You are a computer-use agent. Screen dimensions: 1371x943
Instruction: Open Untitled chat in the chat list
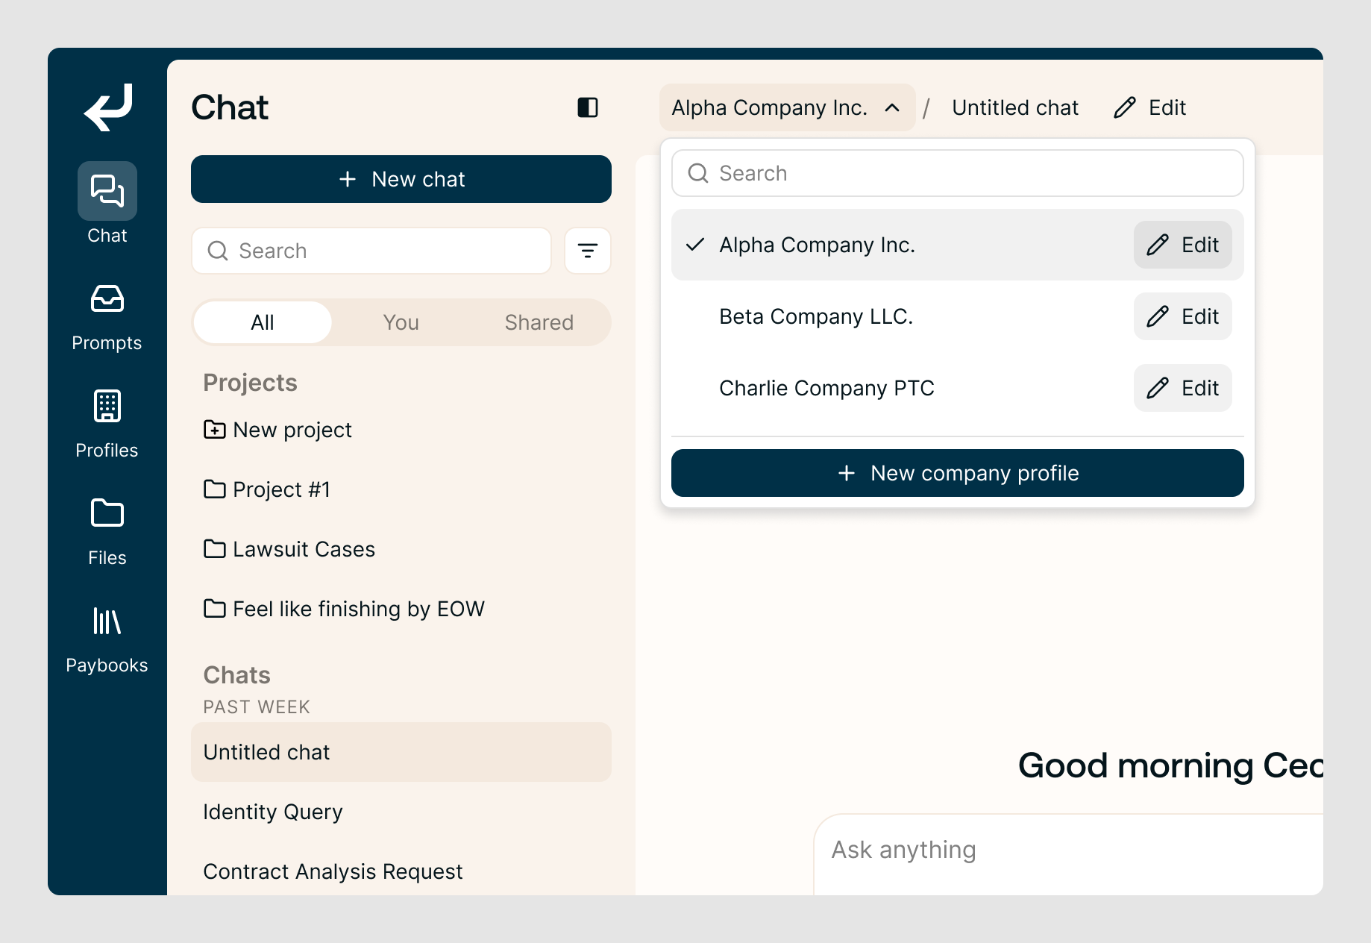pos(401,752)
